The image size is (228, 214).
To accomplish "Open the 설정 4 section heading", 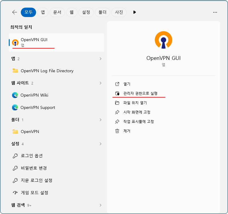I will [x=17, y=144].
